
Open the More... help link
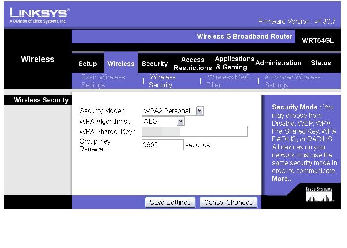(282, 179)
